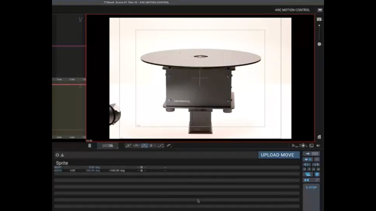Hit the E-STOP emergency stop button
Image resolution: width=376 pixels, height=211 pixels.
(x=311, y=188)
